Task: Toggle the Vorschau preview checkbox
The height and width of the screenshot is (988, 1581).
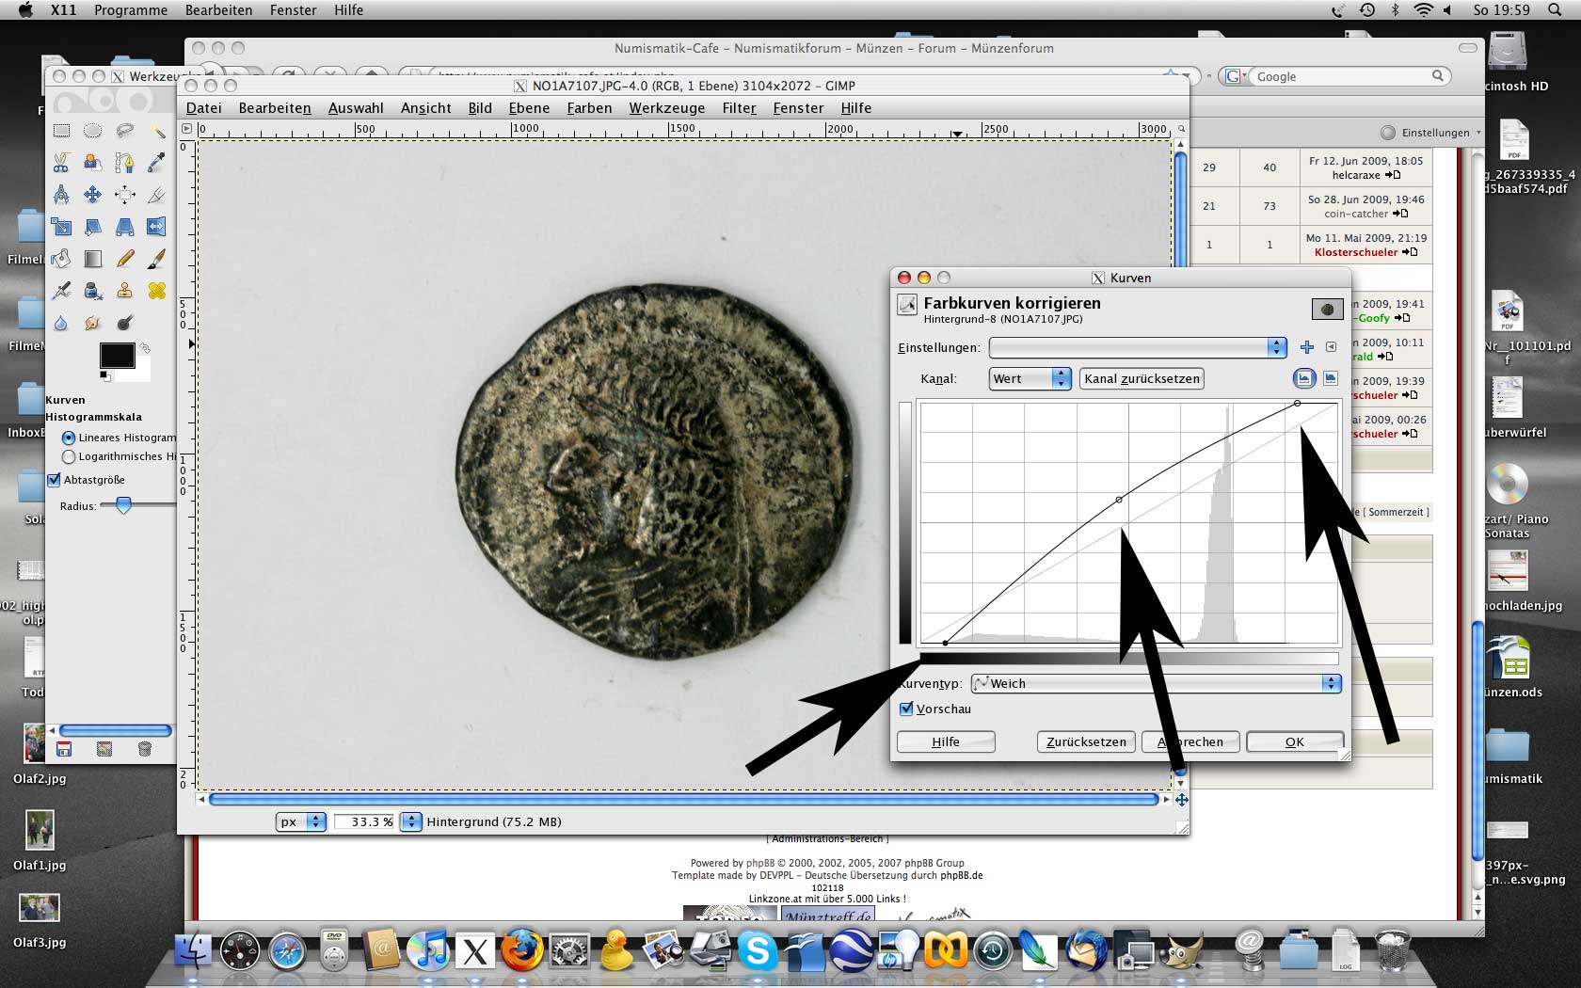Action: click(906, 709)
